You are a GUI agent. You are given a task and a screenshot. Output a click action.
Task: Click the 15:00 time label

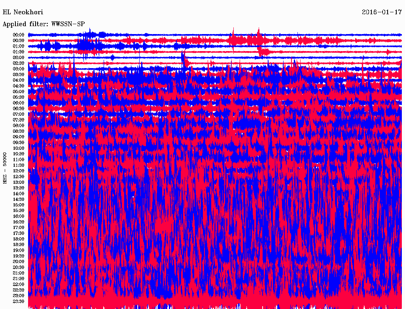coord(19,205)
